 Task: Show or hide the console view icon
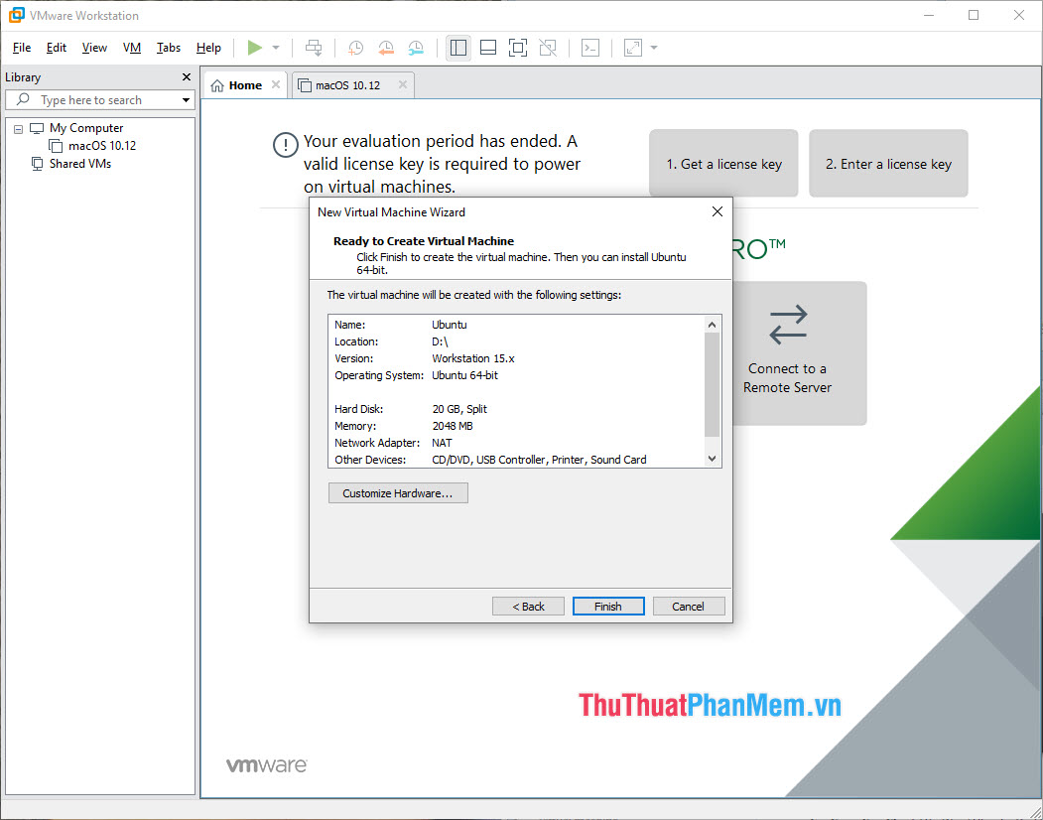[589, 47]
